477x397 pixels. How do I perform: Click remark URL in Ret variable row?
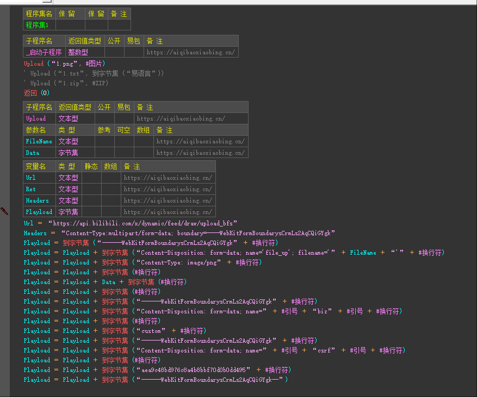(168, 189)
